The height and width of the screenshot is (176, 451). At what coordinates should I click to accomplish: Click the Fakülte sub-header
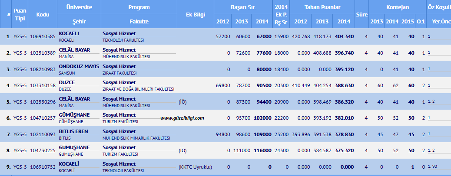click(139, 21)
